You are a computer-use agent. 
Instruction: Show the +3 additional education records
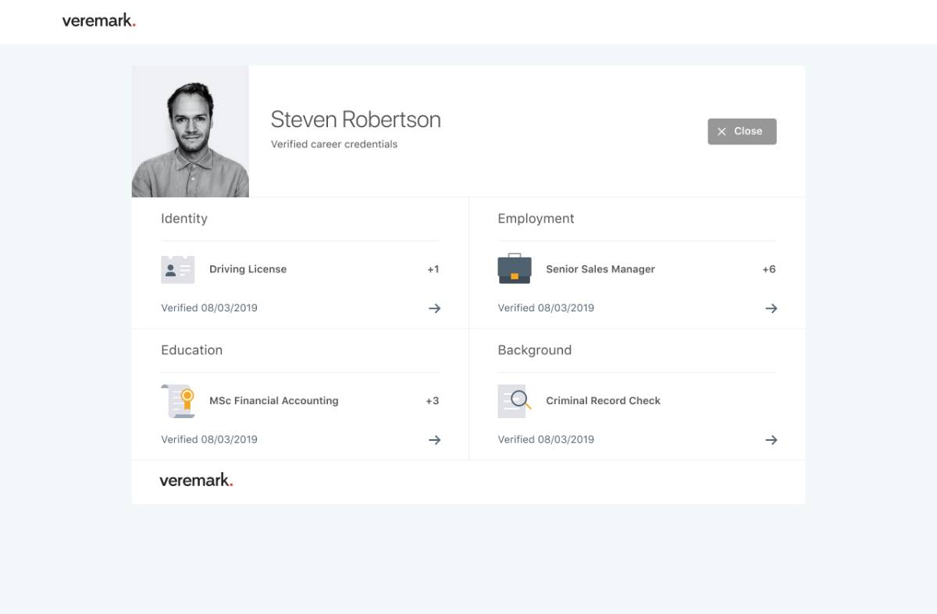pyautogui.click(x=433, y=401)
